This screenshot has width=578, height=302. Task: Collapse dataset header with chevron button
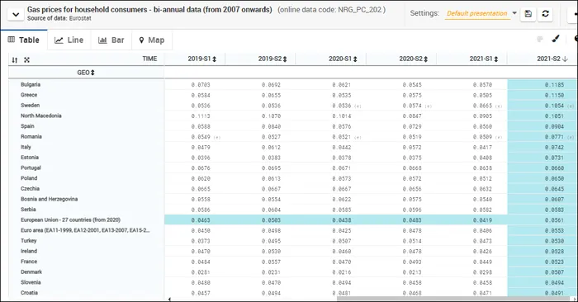[x=16, y=15]
